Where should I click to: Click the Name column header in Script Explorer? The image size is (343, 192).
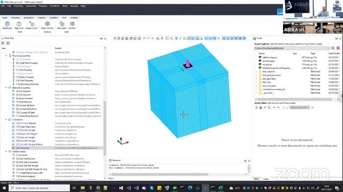tap(262, 53)
